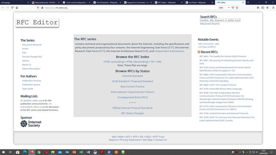Open the XML RFC index
This screenshot has width=276, height=155.
coord(159,62)
